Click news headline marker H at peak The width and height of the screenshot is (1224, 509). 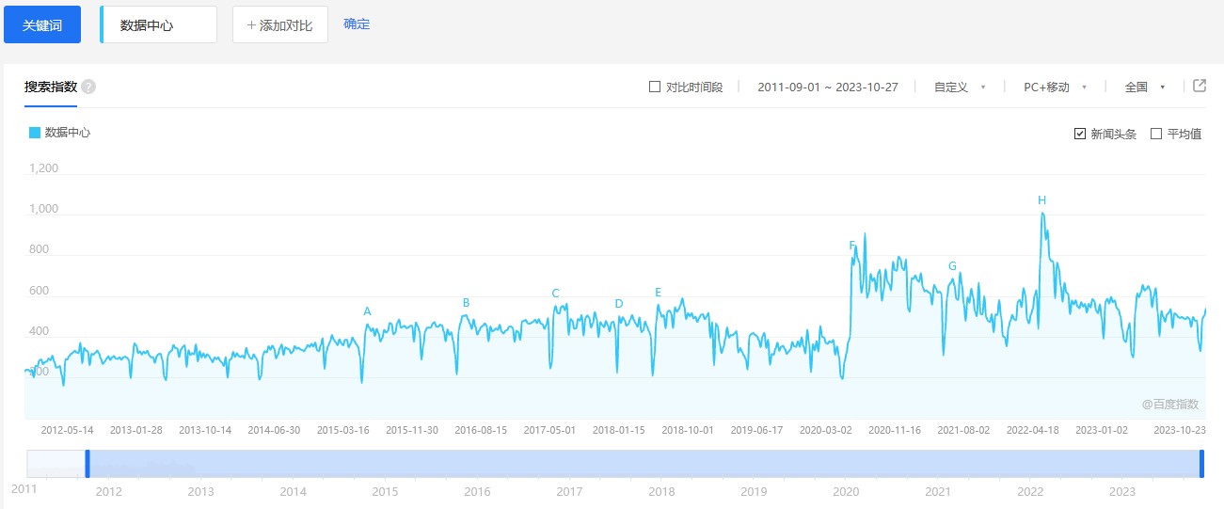click(x=1041, y=200)
